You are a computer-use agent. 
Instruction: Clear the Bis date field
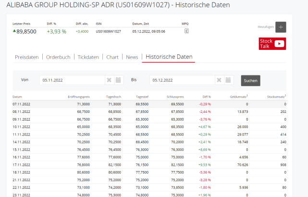(x=219, y=80)
